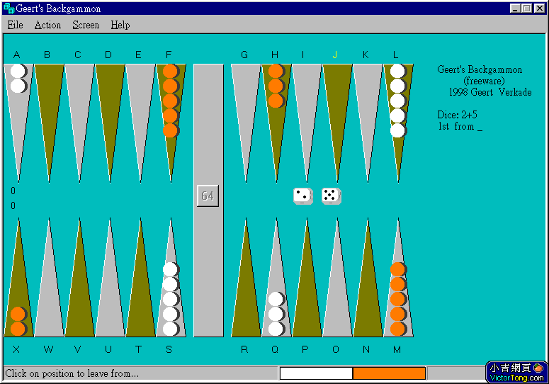Click the '1st from _' prompt
This screenshot has width=549, height=384.
click(460, 126)
